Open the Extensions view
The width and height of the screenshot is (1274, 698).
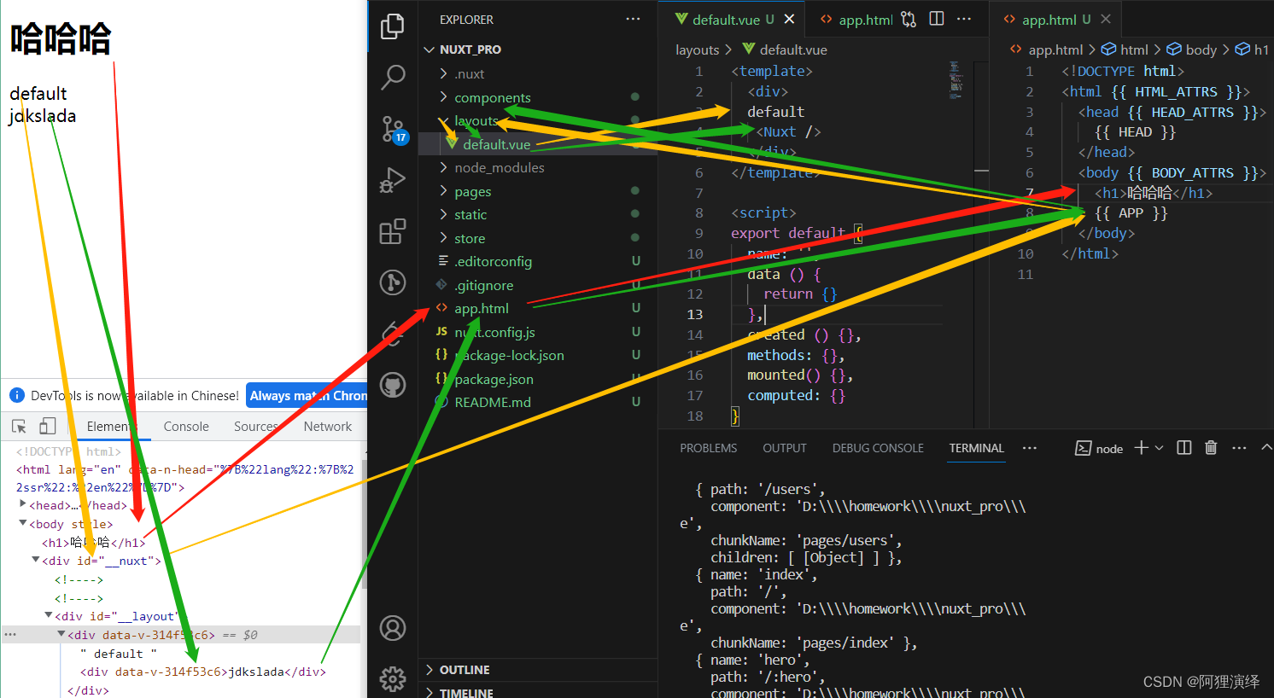point(393,231)
